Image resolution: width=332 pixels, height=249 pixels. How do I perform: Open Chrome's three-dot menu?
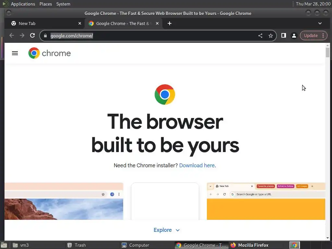tap(323, 35)
